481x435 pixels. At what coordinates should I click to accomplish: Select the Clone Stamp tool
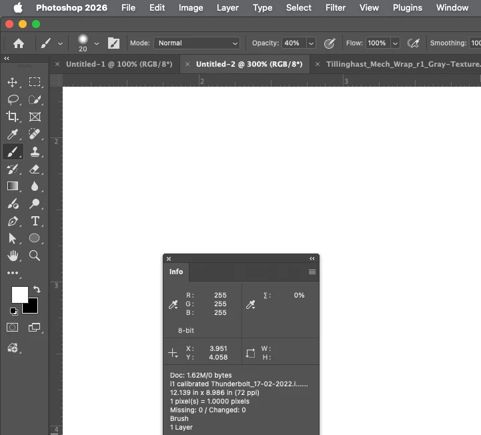coord(35,151)
